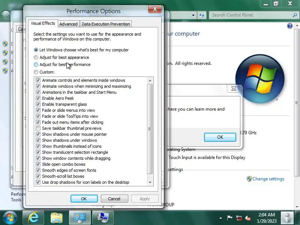Screen dimensions: 300x225
Task: Click the Action Center flag tray icon
Action: (x=229, y=218)
